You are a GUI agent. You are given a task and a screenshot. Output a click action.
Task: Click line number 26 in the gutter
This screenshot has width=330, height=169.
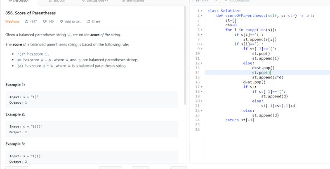tap(197, 130)
